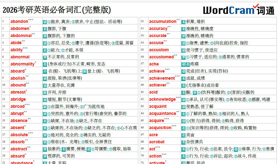Click the noun badge beside abdomen
278x164 pixels.
tap(45, 29)
